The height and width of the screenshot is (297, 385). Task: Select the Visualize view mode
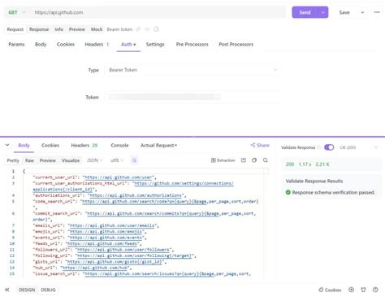[x=71, y=160]
